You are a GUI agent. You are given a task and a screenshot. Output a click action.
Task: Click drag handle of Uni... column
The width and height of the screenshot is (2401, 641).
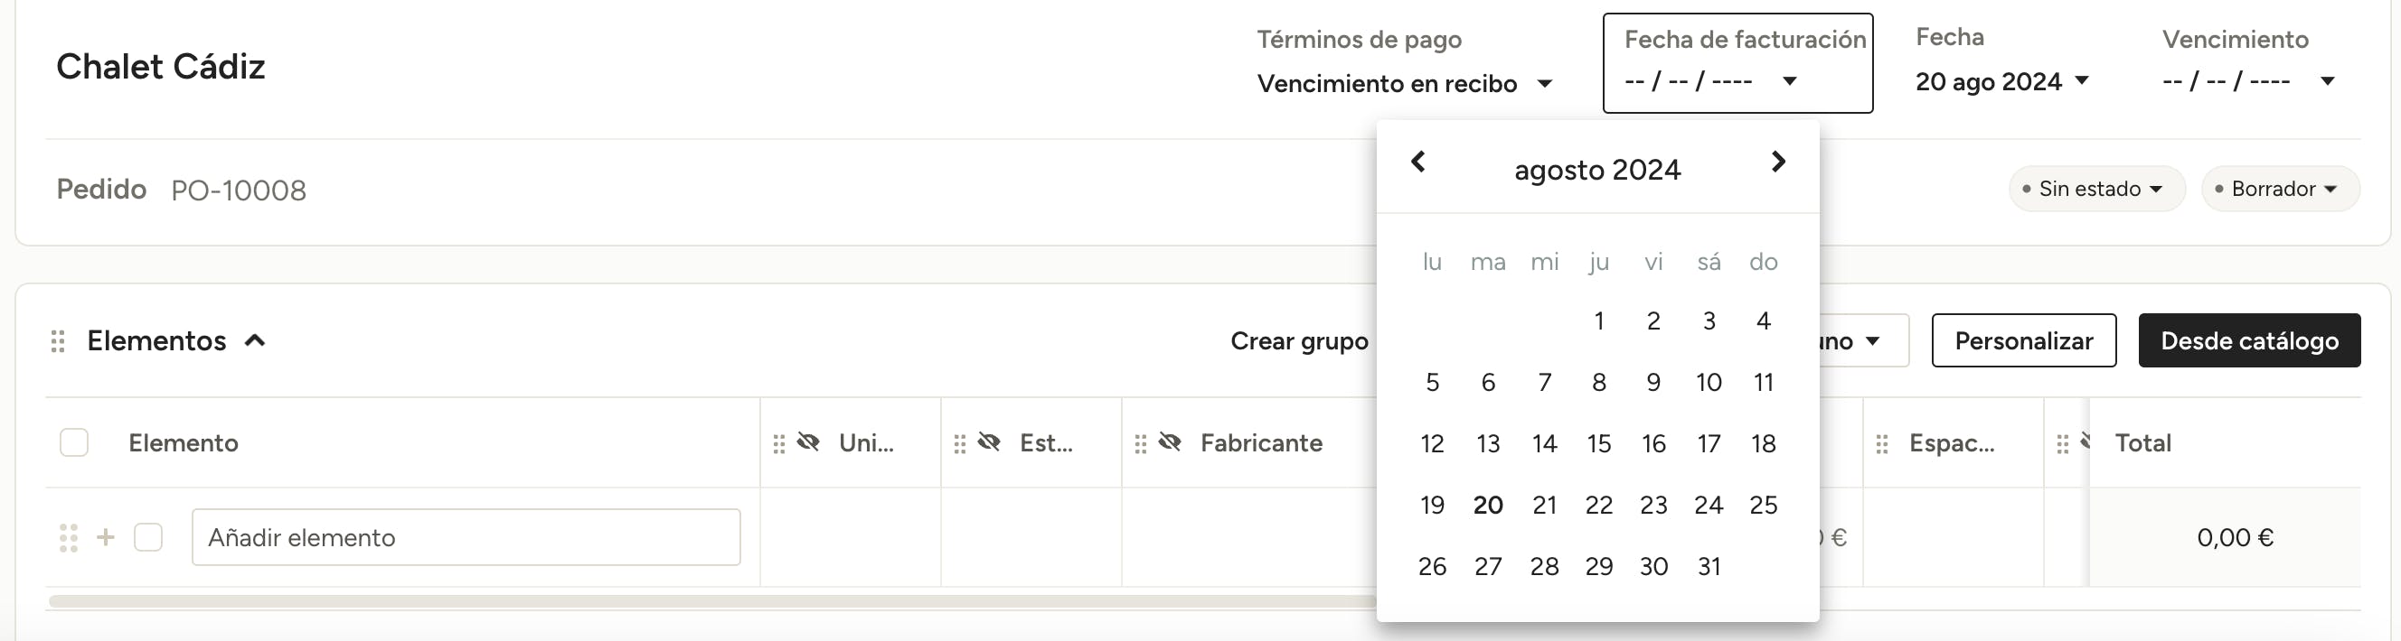coord(779,444)
